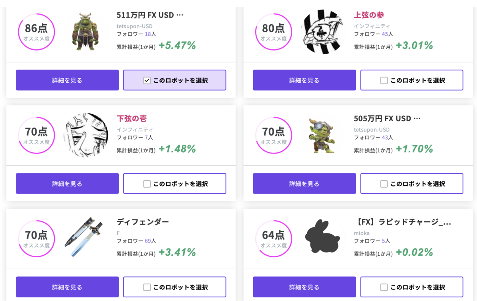This screenshot has width=477, height=301.
Task: Click the 86点 recommendation score ring
Action: 37,32
